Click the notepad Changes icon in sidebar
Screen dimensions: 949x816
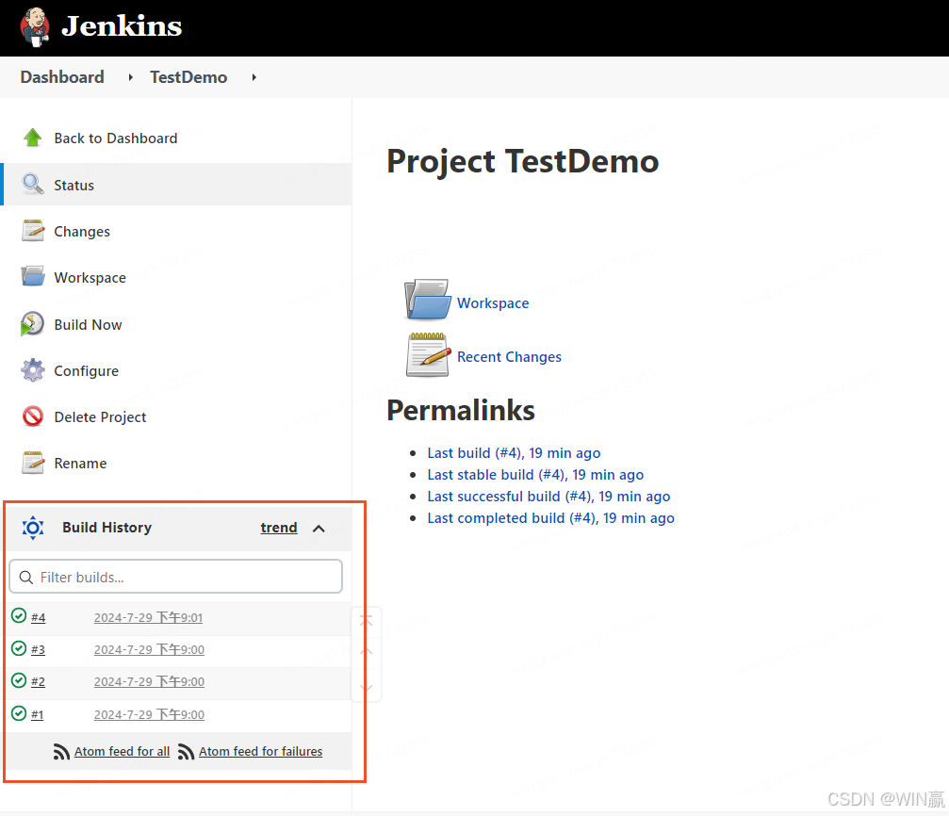pyautogui.click(x=33, y=231)
